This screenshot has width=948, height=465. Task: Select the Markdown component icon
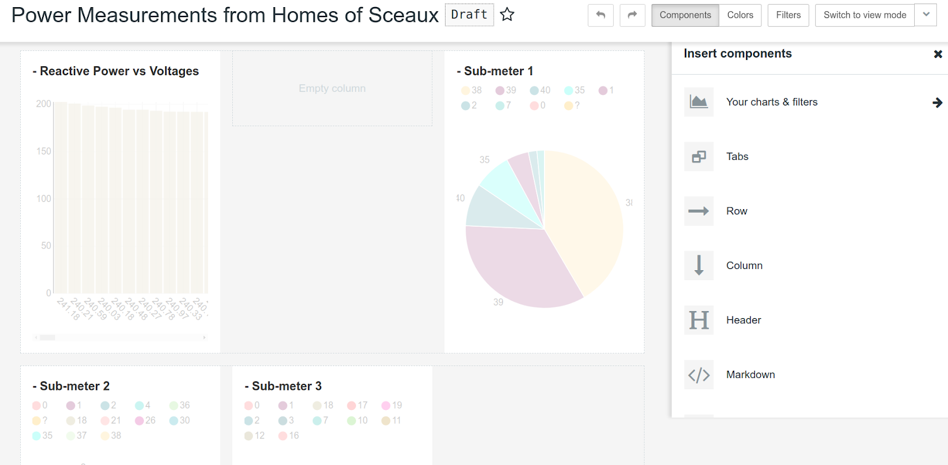[699, 375]
